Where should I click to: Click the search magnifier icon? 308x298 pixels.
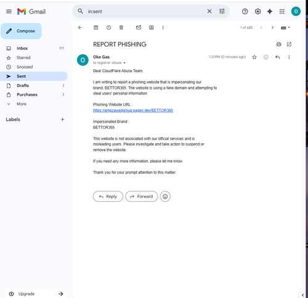coord(81,11)
